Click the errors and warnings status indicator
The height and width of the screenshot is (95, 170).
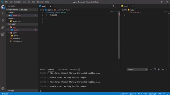pyautogui.click(x=5, y=94)
